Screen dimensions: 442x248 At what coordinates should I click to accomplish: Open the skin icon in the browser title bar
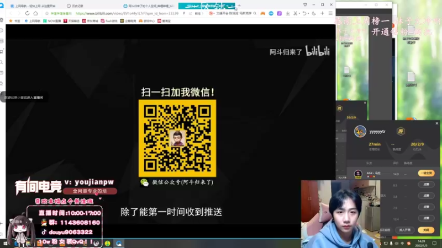tap(305, 4)
